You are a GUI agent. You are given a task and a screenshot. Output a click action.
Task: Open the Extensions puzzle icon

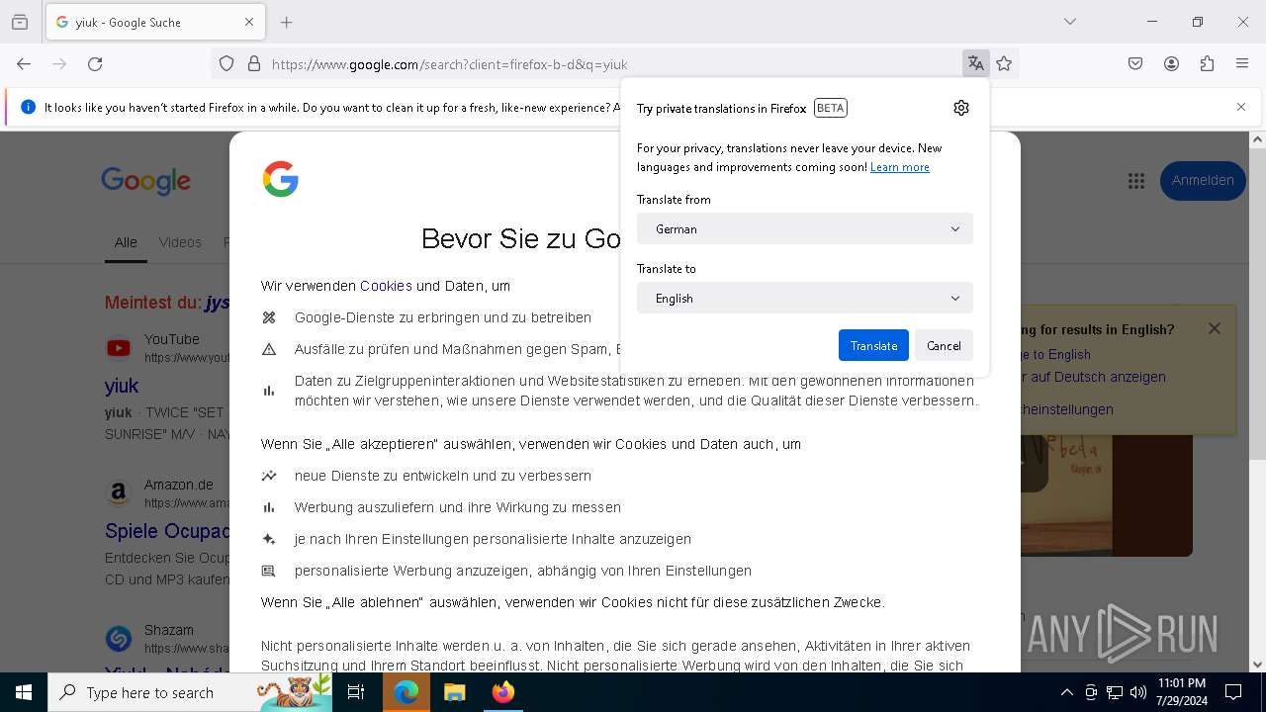click(1207, 63)
